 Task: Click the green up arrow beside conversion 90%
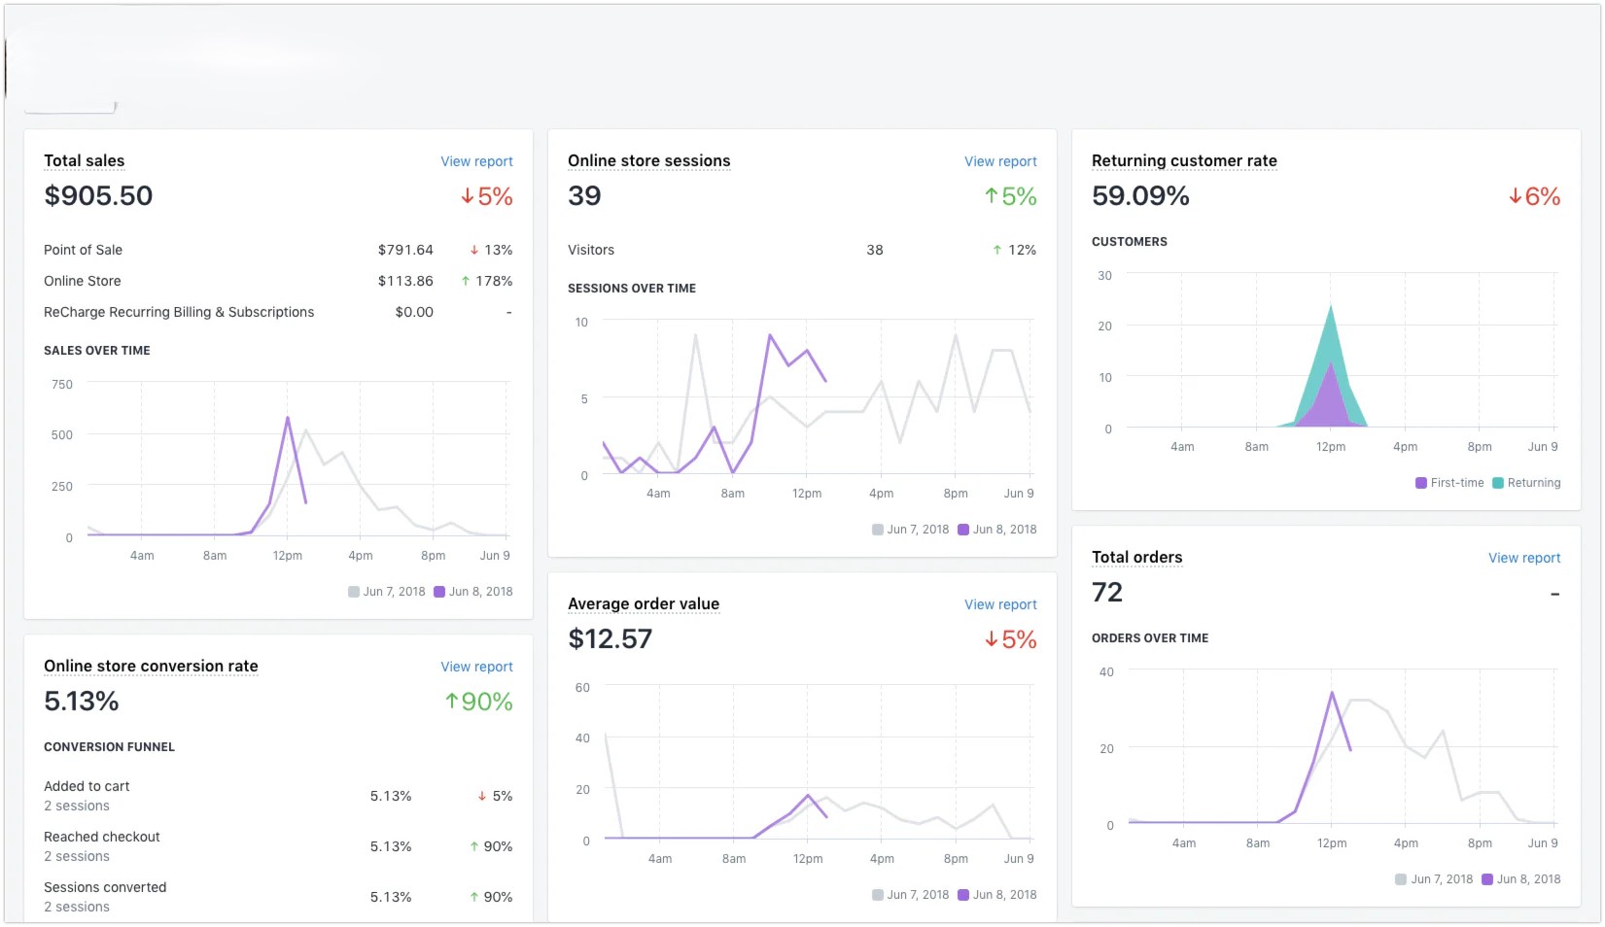pyautogui.click(x=451, y=702)
